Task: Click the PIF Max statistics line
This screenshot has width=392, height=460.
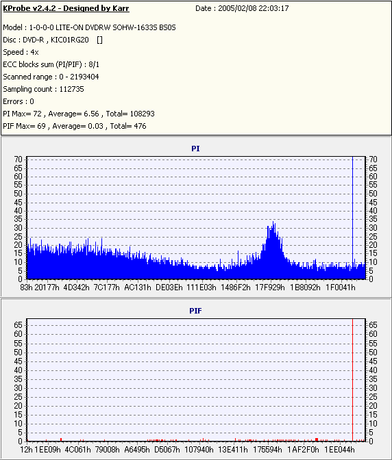Action: click(x=75, y=126)
